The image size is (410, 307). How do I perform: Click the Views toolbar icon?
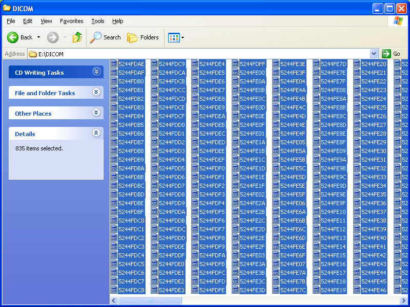(174, 37)
